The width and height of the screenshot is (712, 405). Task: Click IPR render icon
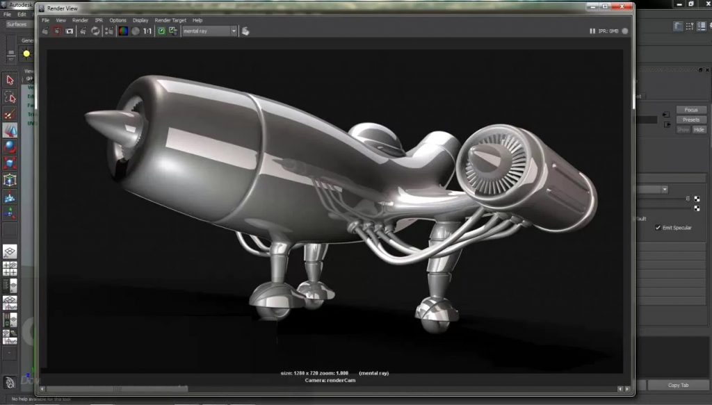tap(83, 31)
